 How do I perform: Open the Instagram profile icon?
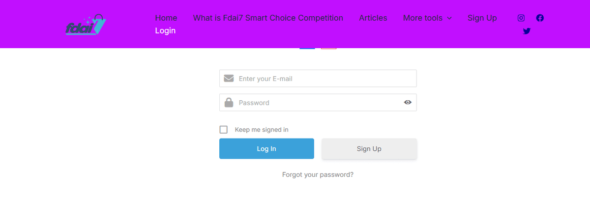pyautogui.click(x=521, y=18)
